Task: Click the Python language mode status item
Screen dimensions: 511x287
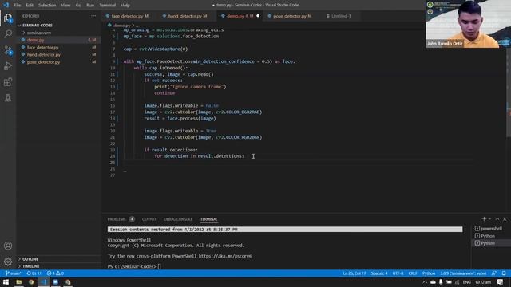Action: (x=429, y=273)
